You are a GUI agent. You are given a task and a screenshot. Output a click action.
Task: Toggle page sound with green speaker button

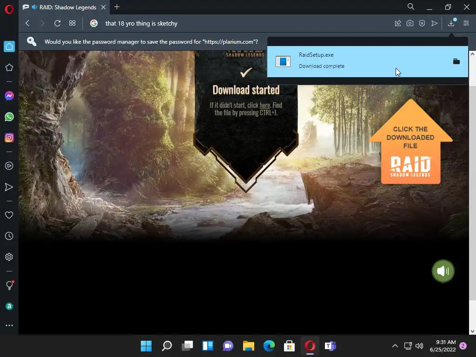(443, 271)
